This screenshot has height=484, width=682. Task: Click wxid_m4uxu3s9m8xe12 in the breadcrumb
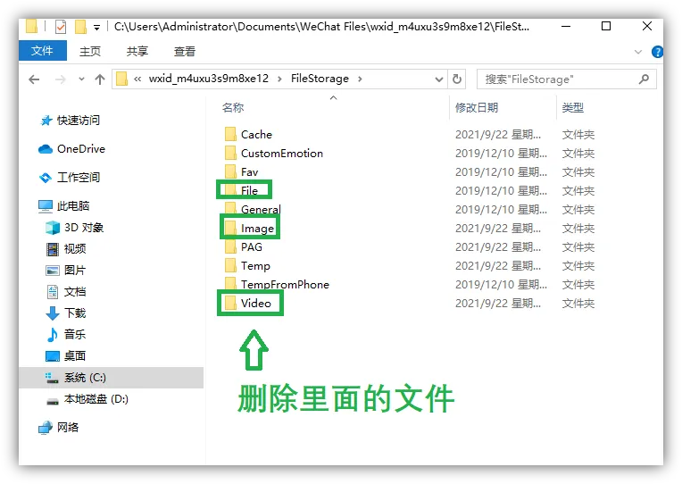pyautogui.click(x=209, y=79)
